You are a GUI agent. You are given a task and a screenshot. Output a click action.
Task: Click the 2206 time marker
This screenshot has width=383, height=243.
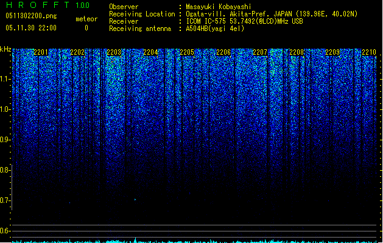(223, 52)
